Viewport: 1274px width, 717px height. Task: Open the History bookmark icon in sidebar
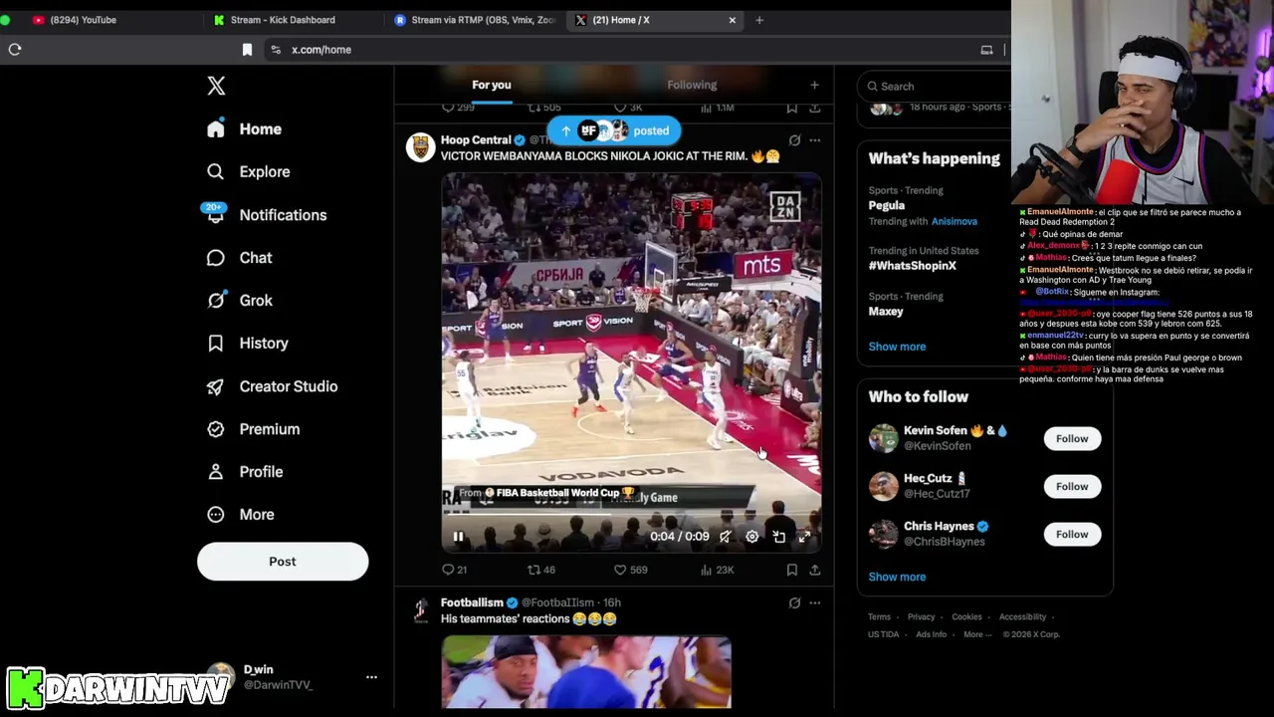coord(215,343)
